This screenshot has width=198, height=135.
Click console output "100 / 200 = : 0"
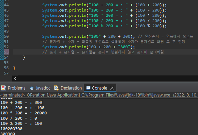(19, 118)
